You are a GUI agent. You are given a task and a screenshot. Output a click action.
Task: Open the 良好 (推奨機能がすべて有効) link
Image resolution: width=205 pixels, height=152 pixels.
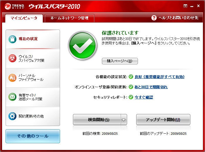160,77
